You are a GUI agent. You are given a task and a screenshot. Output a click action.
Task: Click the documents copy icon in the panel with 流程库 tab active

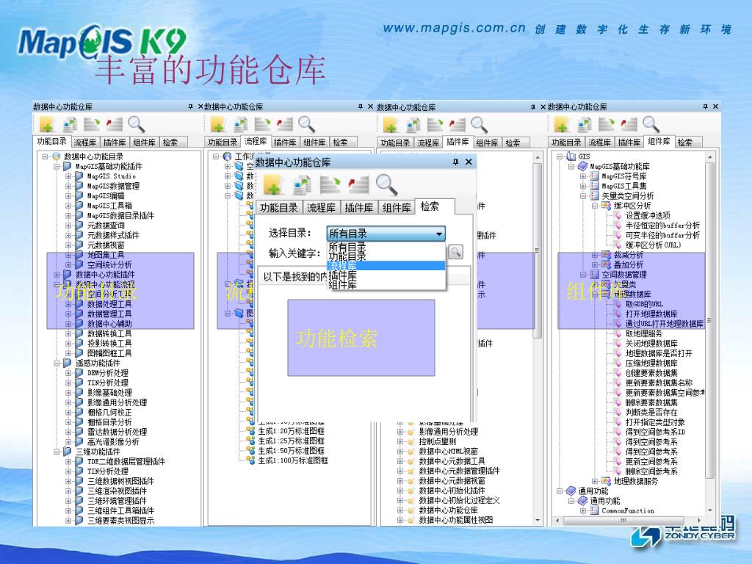[240, 125]
